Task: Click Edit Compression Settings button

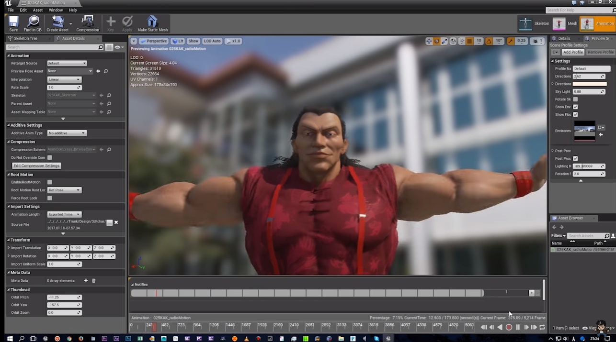Action: point(36,165)
